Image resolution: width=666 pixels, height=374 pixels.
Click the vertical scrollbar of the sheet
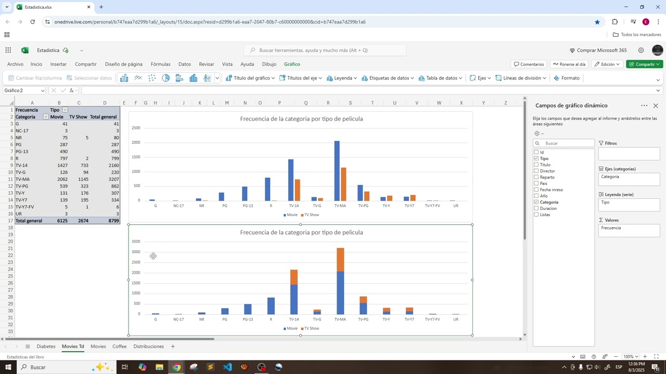point(524,171)
